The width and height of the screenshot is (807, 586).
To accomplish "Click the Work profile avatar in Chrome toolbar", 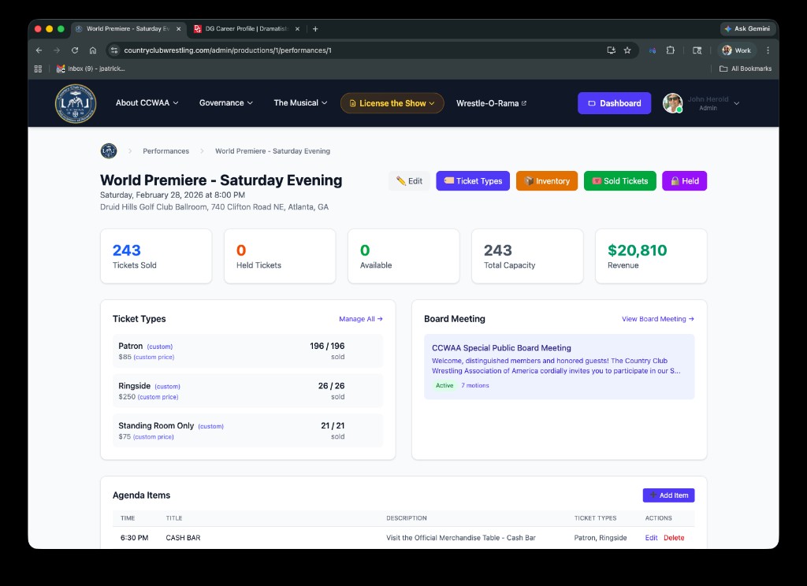I will pyautogui.click(x=725, y=50).
